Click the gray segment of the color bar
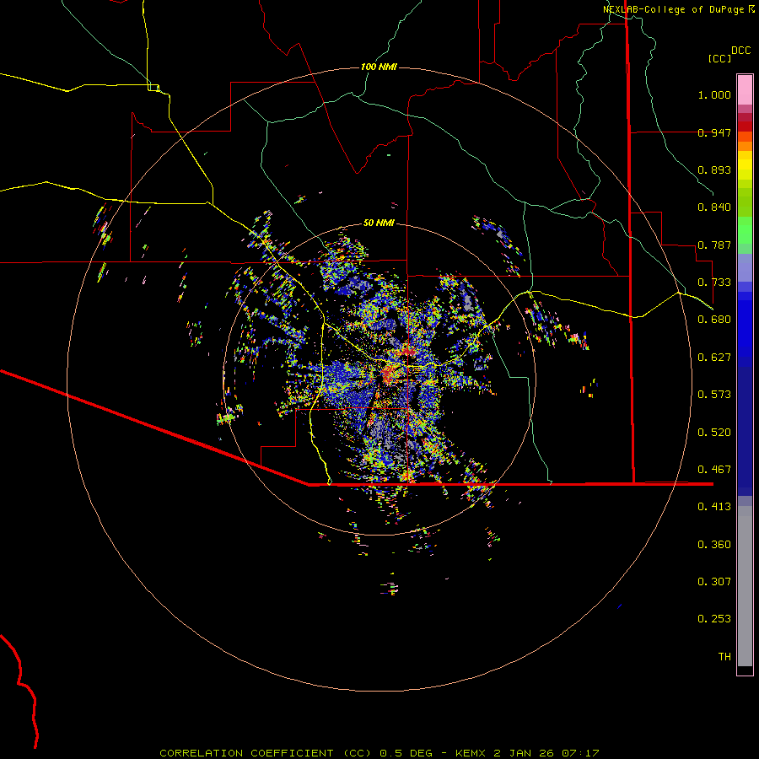The height and width of the screenshot is (759, 759). pyautogui.click(x=745, y=586)
